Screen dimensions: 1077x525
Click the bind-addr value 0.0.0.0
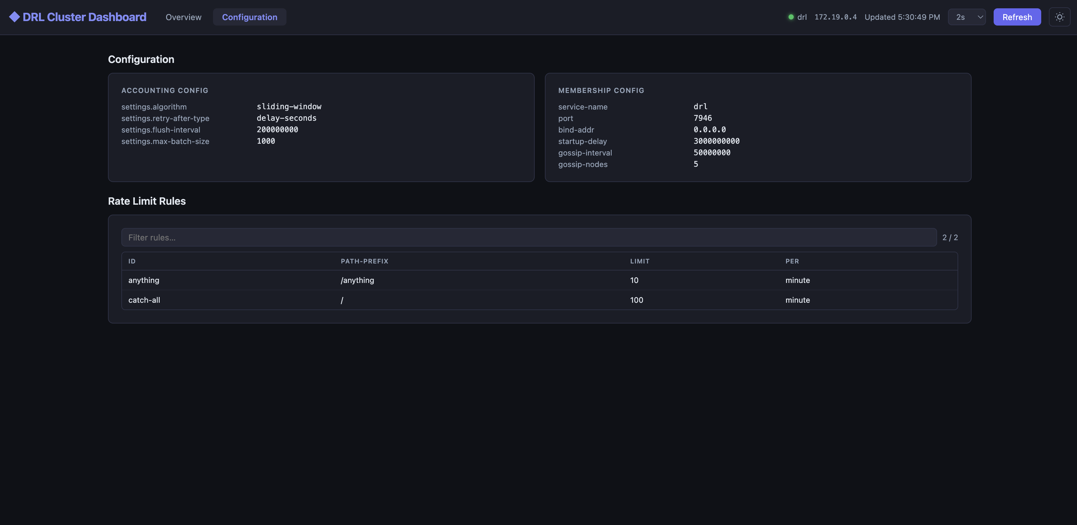tap(709, 130)
